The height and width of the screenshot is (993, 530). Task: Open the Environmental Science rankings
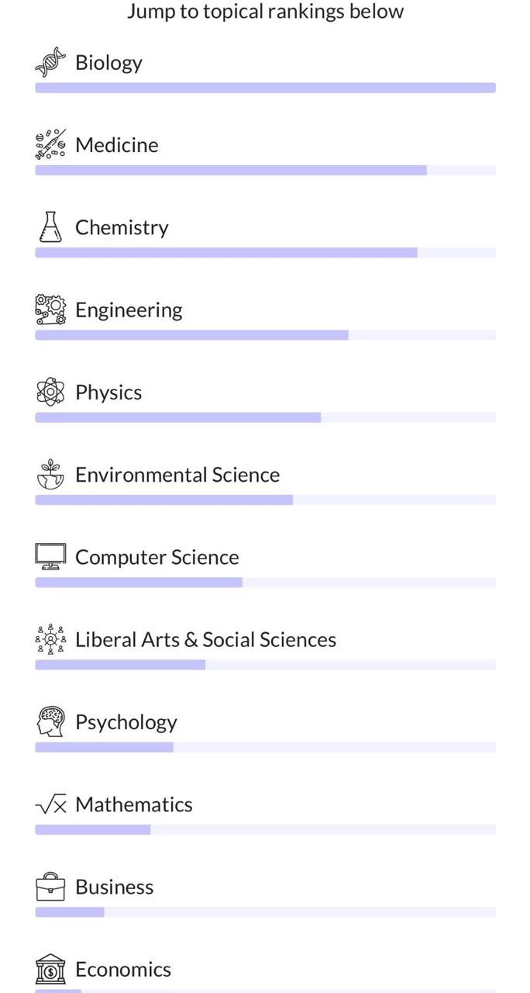(x=177, y=475)
